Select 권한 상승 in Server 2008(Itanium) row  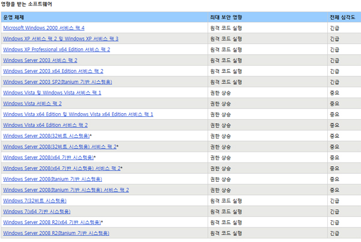[x=221, y=179]
